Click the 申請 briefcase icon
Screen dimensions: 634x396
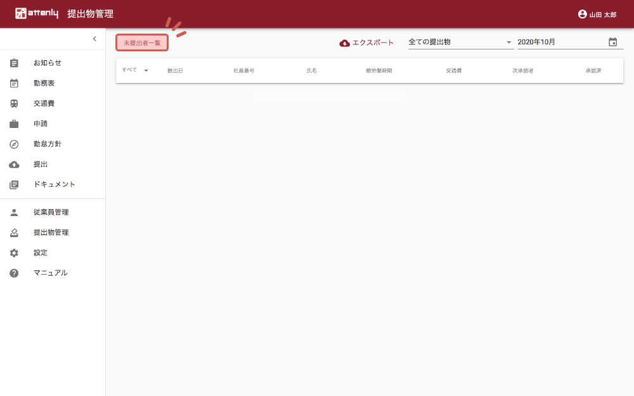(14, 124)
